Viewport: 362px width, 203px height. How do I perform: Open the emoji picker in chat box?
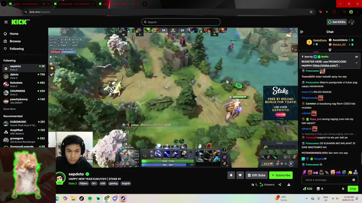[x=354, y=180]
